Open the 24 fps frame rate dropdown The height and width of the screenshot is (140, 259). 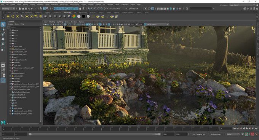(x=233, y=134)
